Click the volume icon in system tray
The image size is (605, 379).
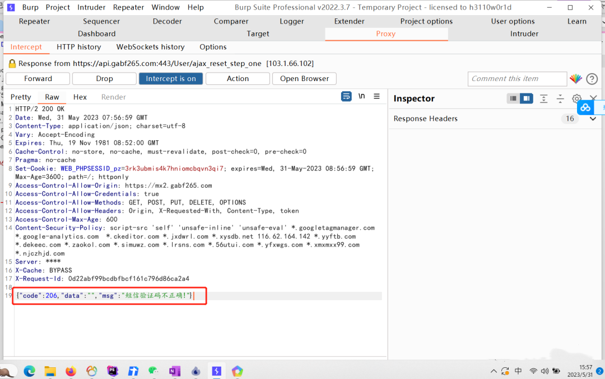coord(544,371)
